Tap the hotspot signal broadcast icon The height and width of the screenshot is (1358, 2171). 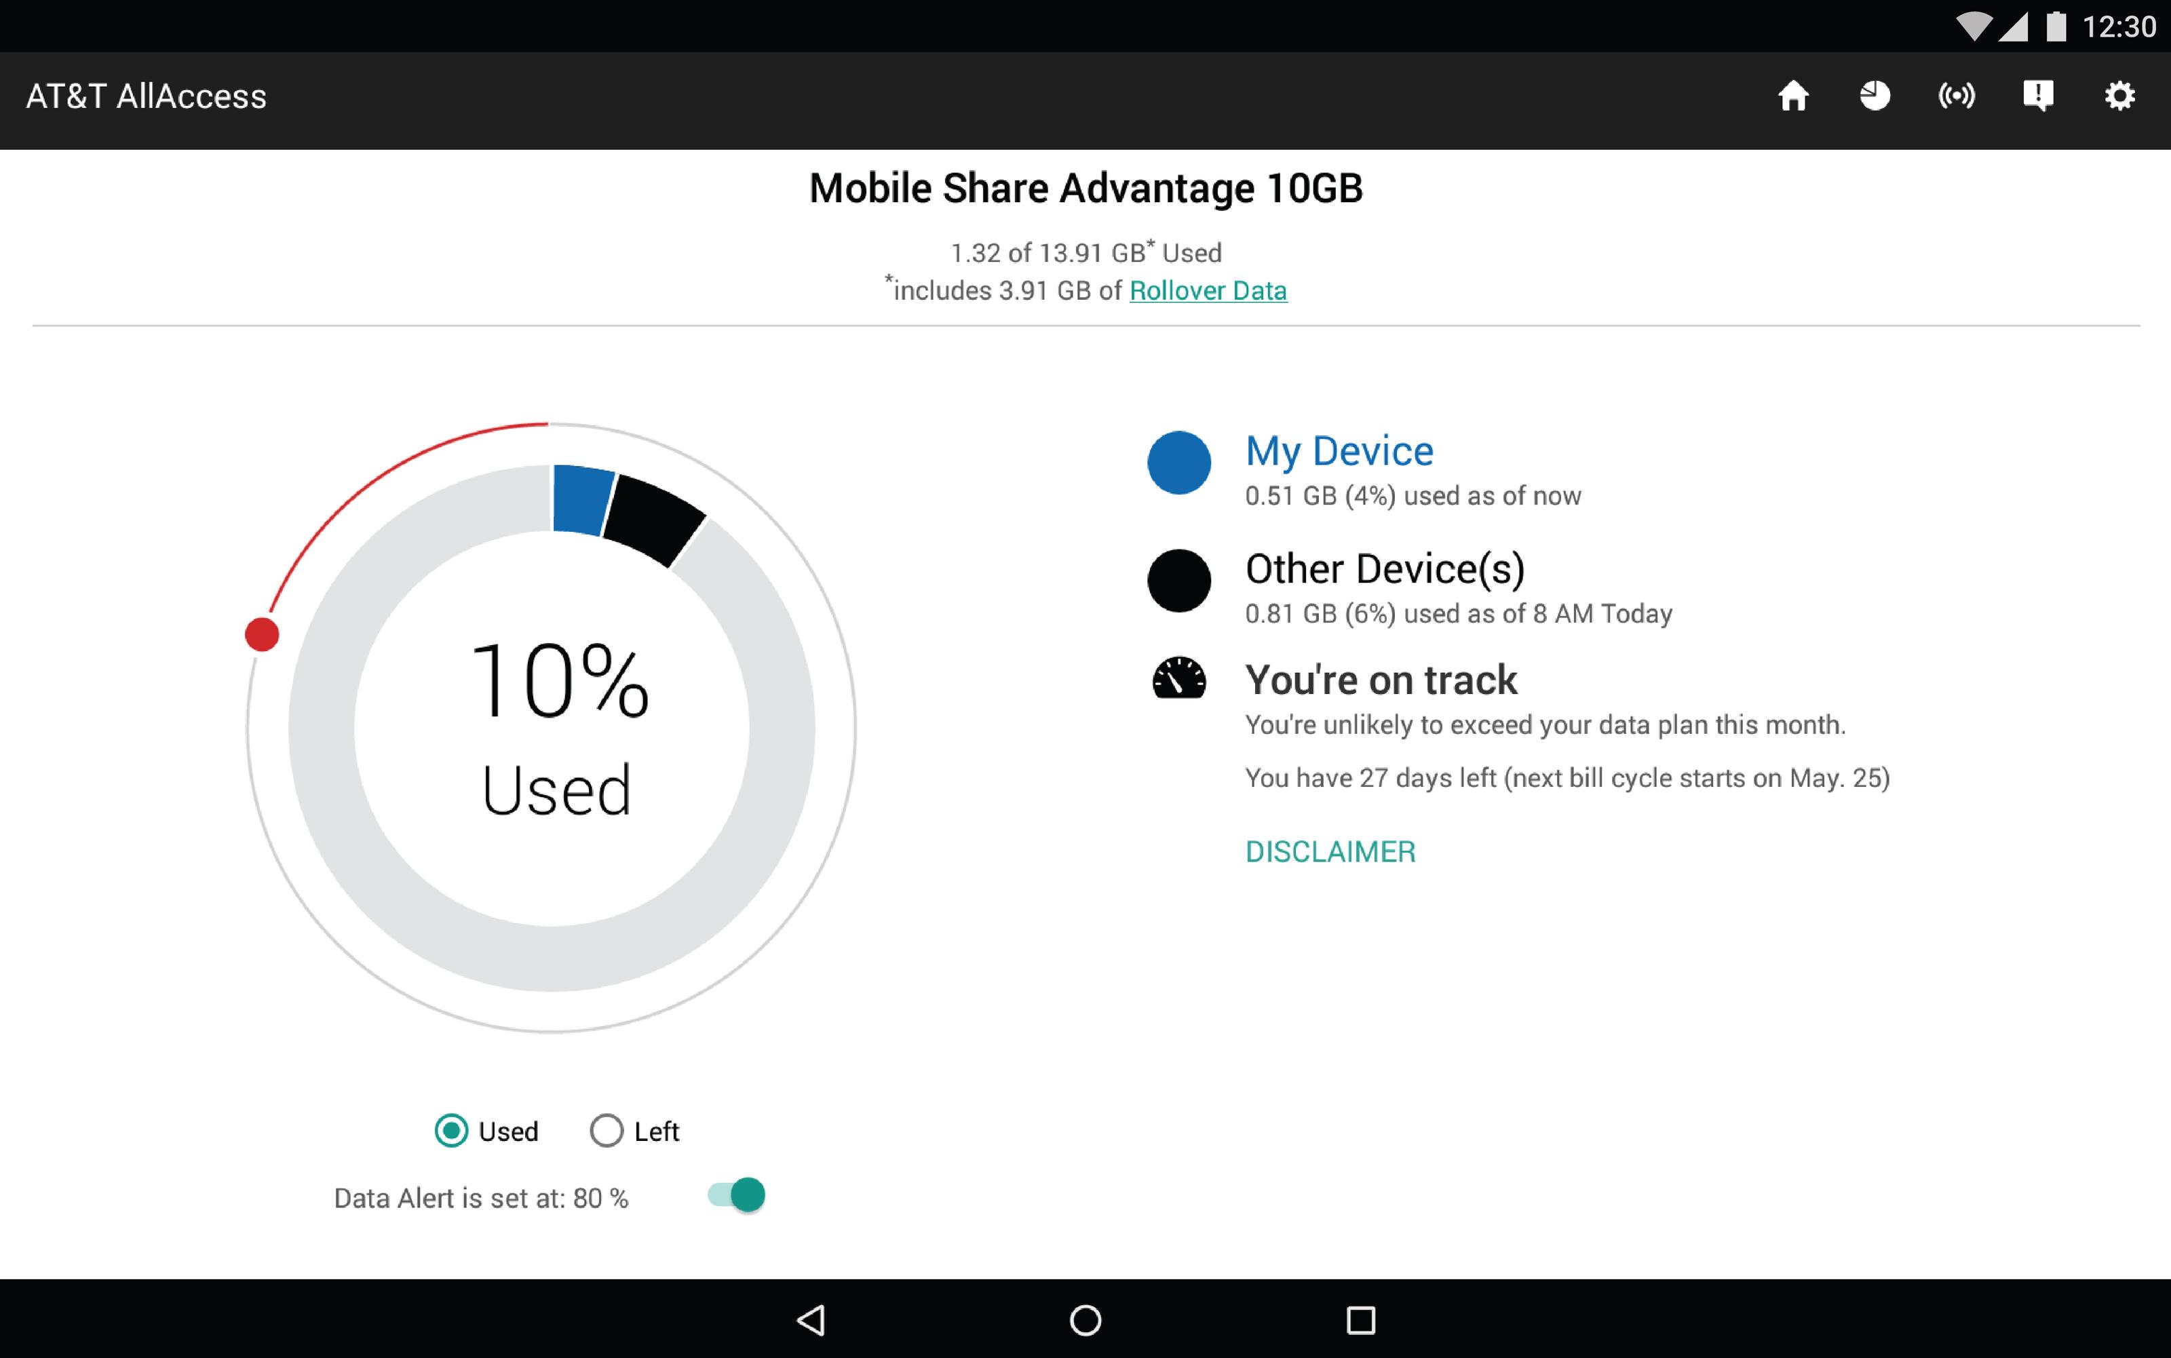point(1957,96)
